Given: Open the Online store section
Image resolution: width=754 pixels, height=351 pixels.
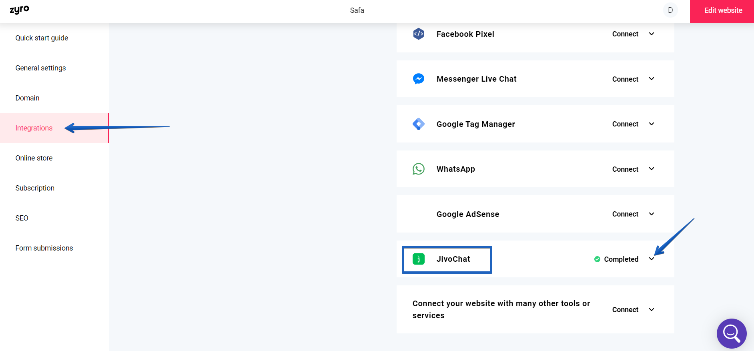Looking at the screenshot, I should pos(54,158).
